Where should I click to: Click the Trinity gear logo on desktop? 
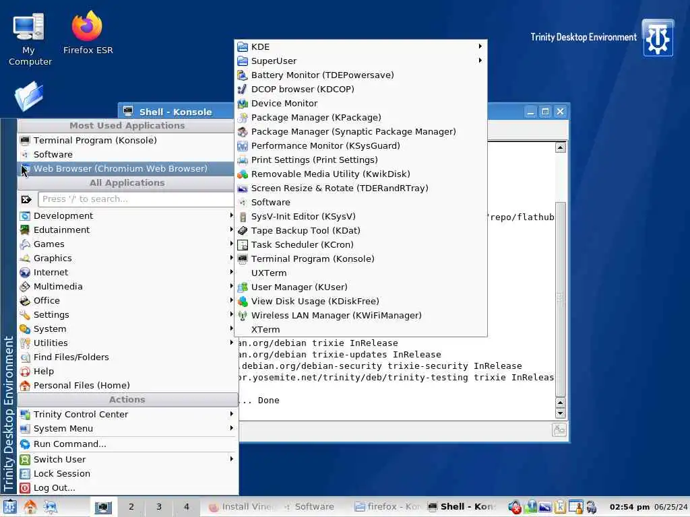(658, 38)
